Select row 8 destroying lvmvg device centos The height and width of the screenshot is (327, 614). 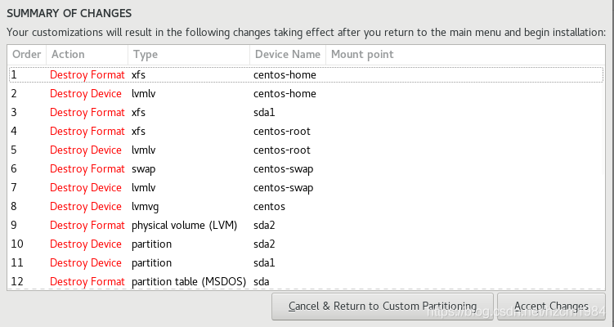point(307,206)
